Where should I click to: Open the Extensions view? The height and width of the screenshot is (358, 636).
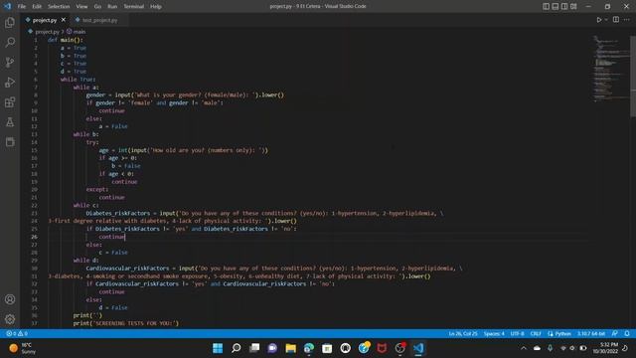coord(10,101)
